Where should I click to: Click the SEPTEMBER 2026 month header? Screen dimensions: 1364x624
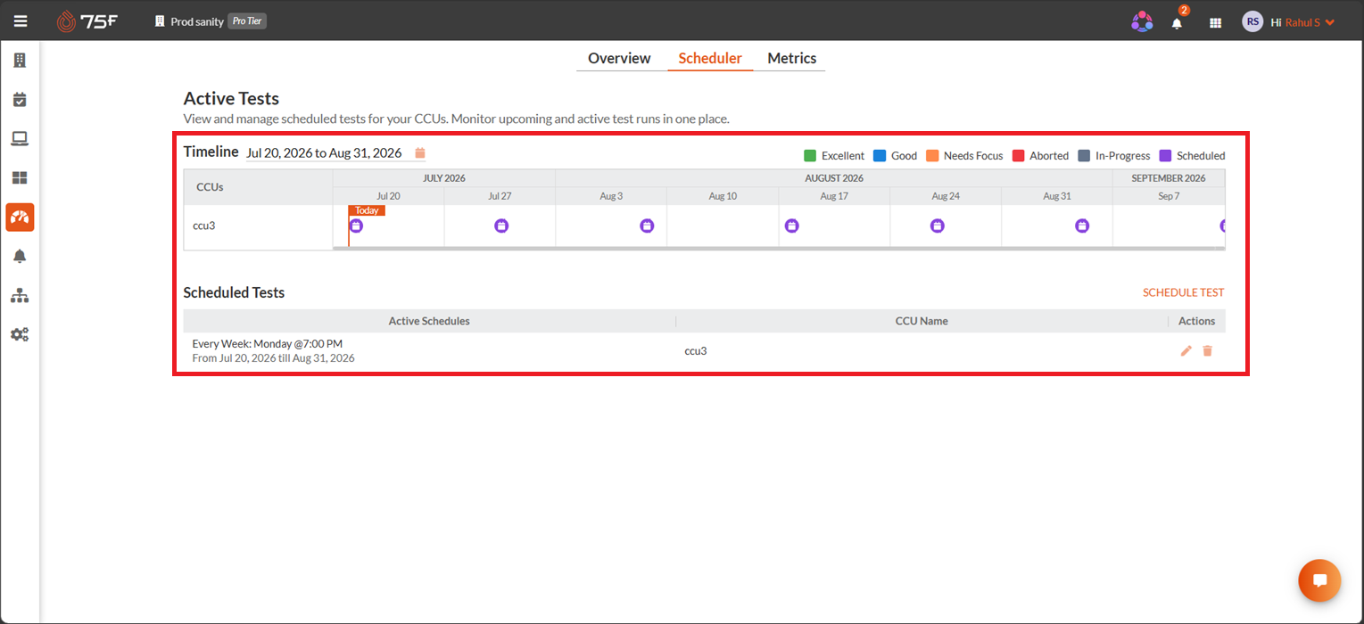tap(1169, 178)
